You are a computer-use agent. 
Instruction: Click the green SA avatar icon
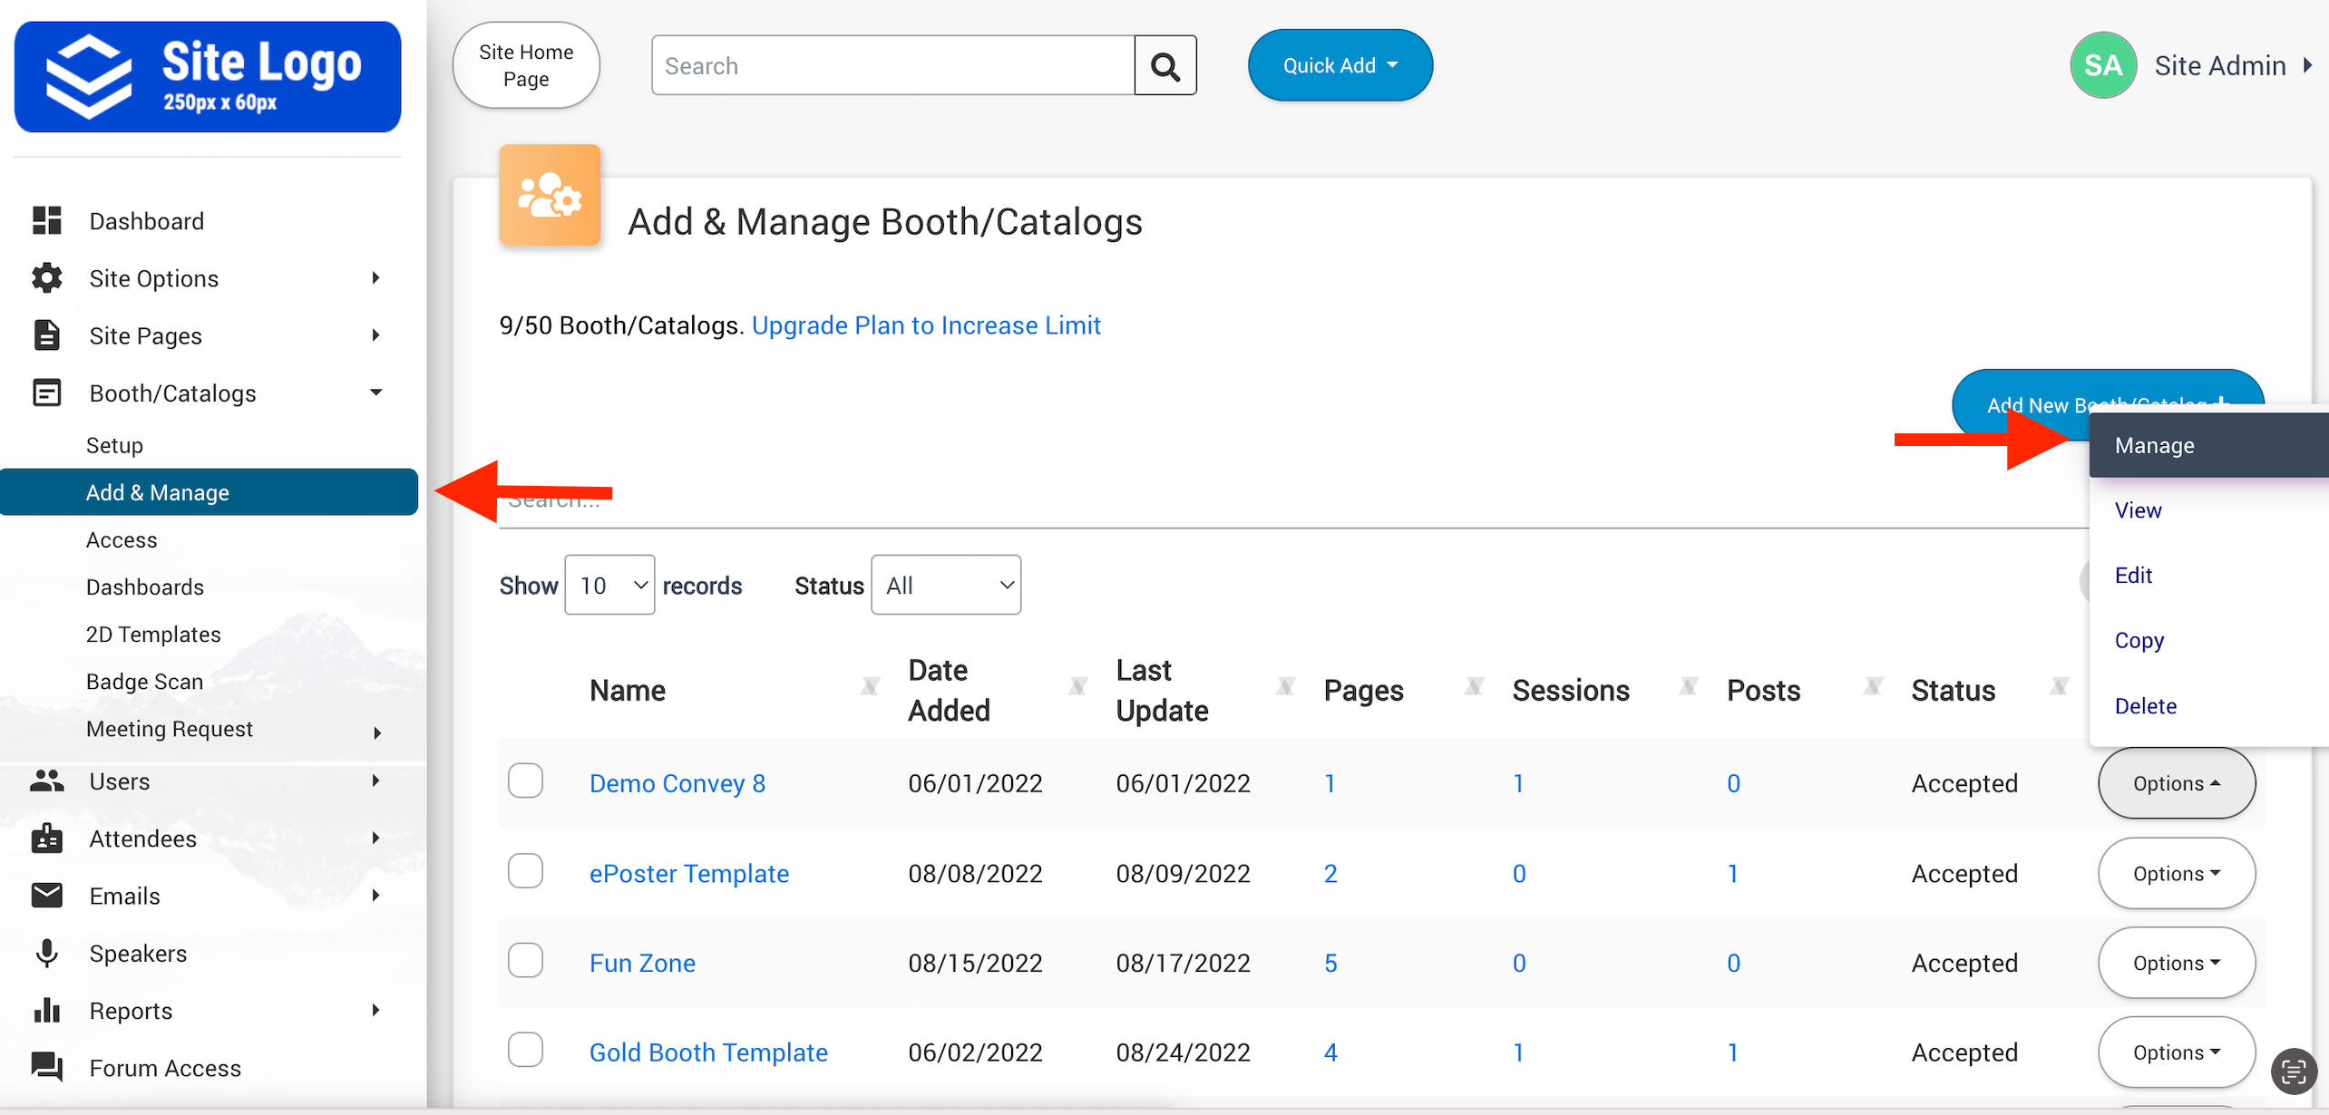pyautogui.click(x=2102, y=65)
